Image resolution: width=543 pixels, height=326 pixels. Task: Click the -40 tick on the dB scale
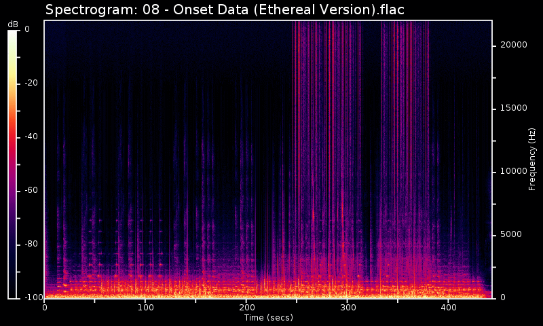[x=31, y=137]
